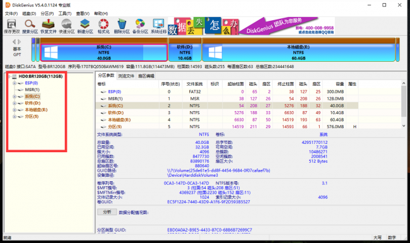Open the 磁盘(D) menu
The image size is (410, 243).
point(29,14)
